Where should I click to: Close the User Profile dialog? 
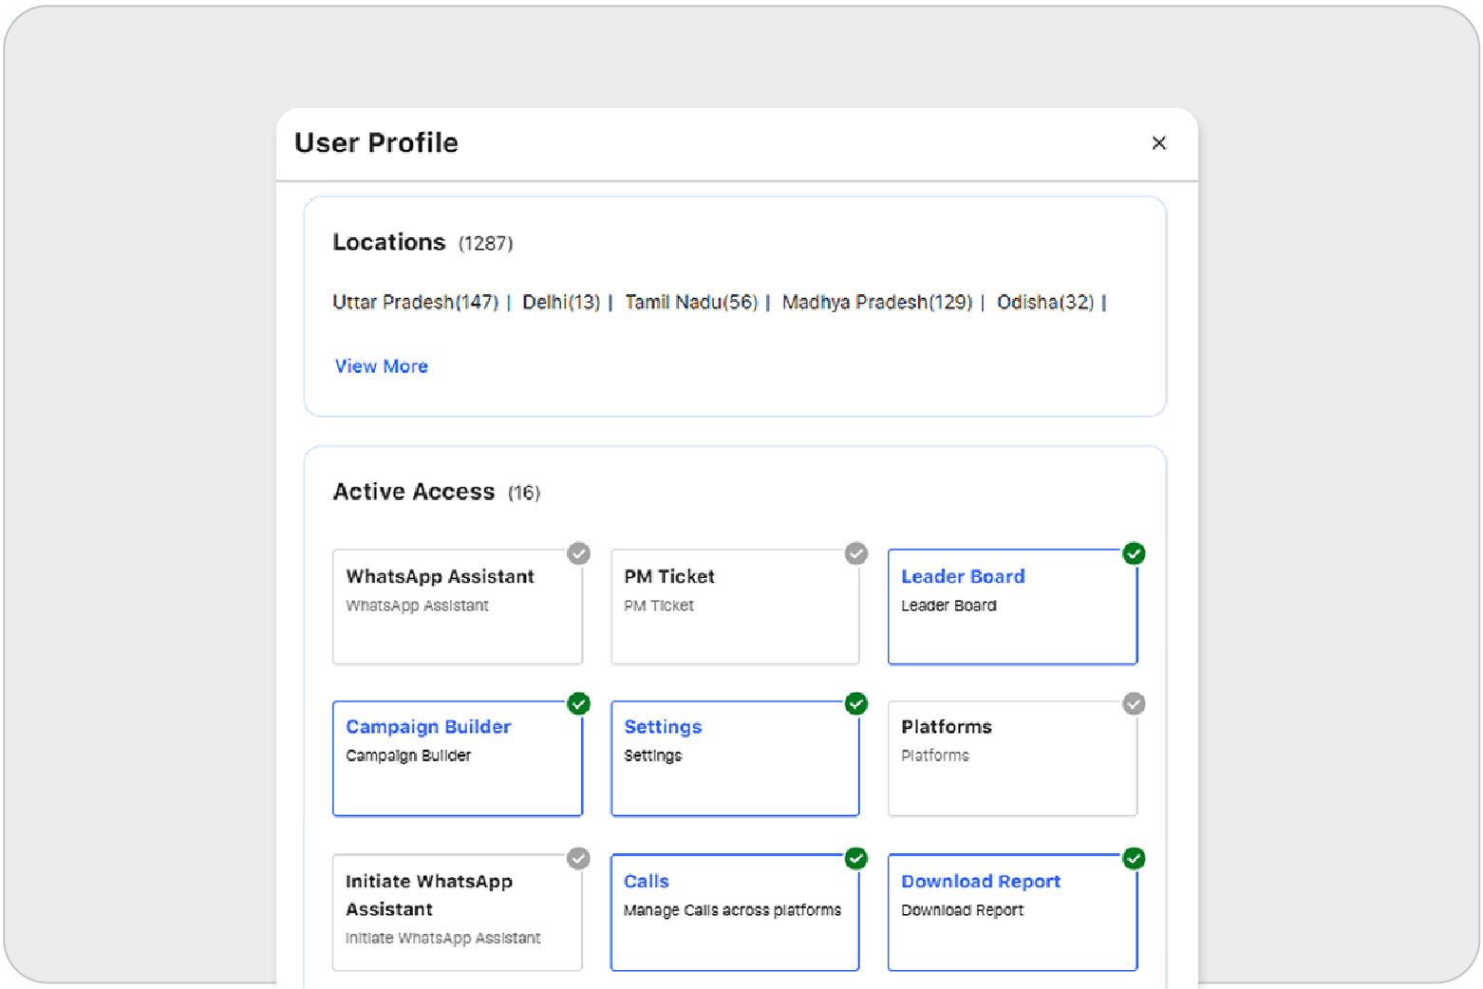1158,143
